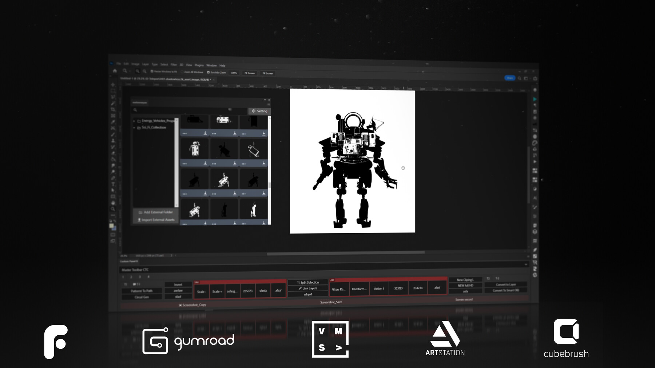Click the Scale + button

(217, 291)
